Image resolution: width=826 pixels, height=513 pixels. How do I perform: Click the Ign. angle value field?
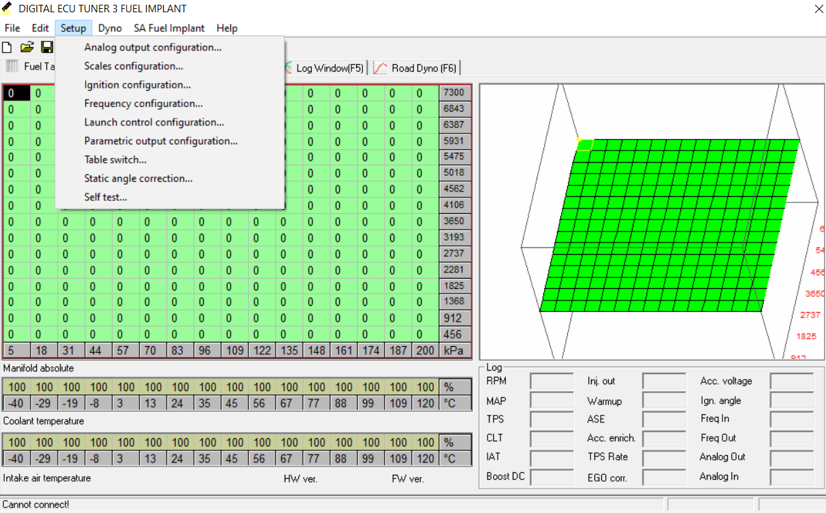[x=792, y=401]
